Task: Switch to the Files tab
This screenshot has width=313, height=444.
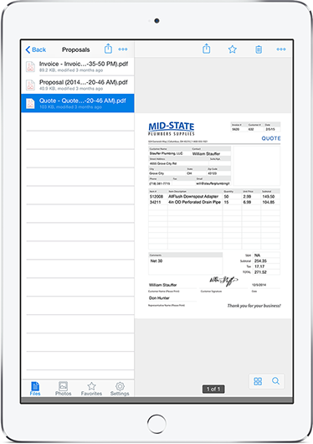Action: point(35,388)
